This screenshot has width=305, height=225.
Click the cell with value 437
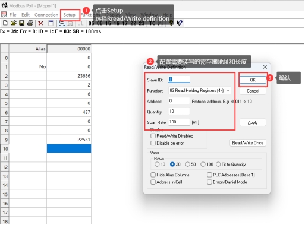(69, 112)
